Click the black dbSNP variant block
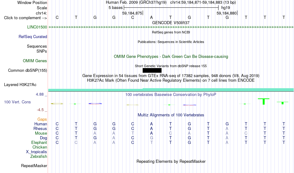Viewport: 294px width, 173px height. point(152,71)
